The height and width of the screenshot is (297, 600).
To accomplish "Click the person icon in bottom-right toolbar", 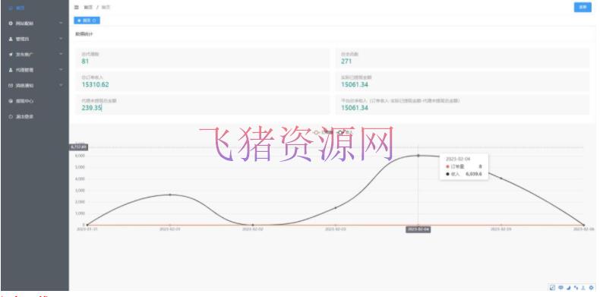I will 583,287.
